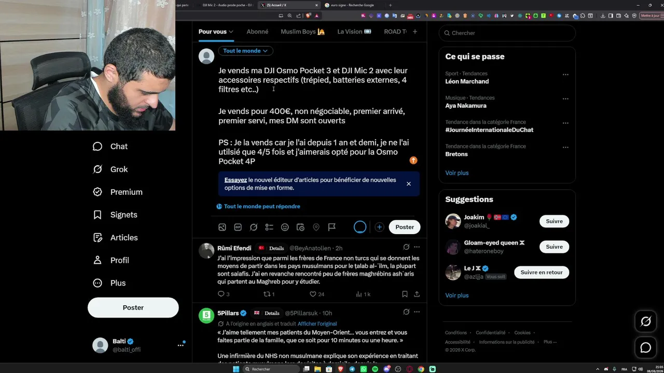Open more options on Rûmî Efendi's post
The width and height of the screenshot is (664, 373).
tap(417, 247)
